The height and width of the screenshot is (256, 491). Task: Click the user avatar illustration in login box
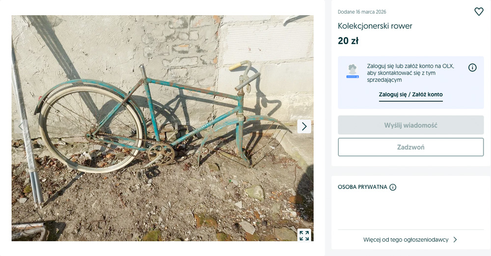tap(353, 71)
